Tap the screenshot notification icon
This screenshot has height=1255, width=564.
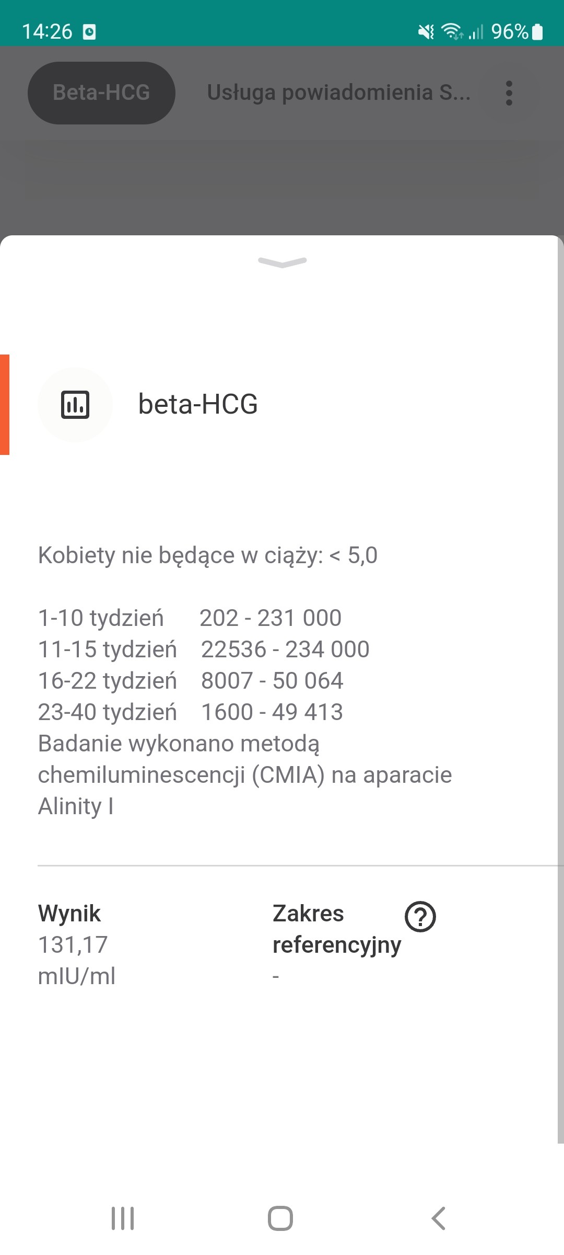[89, 32]
